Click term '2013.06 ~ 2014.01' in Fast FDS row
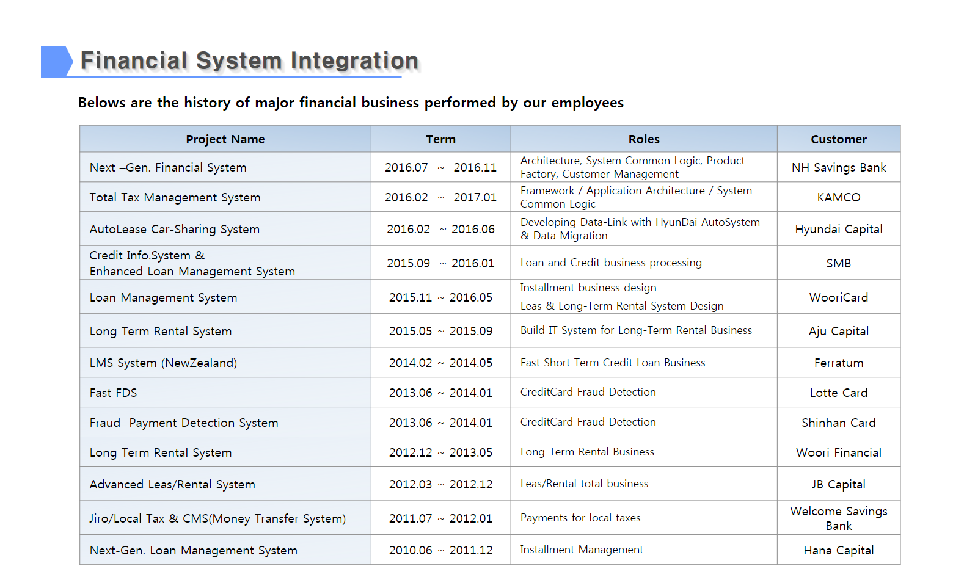Screen dimensions: 975x577 (x=441, y=393)
